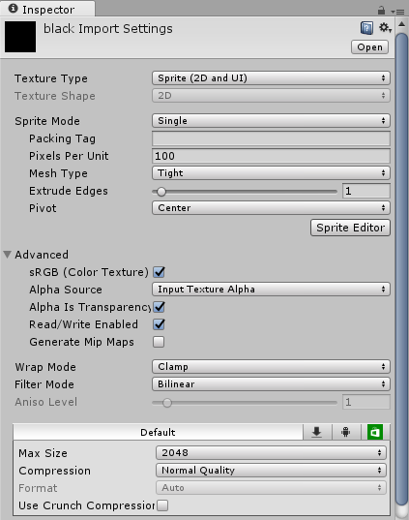Image resolution: width=409 pixels, height=520 pixels.
Task: Click the 'Texture Type' label
Action: (51, 78)
